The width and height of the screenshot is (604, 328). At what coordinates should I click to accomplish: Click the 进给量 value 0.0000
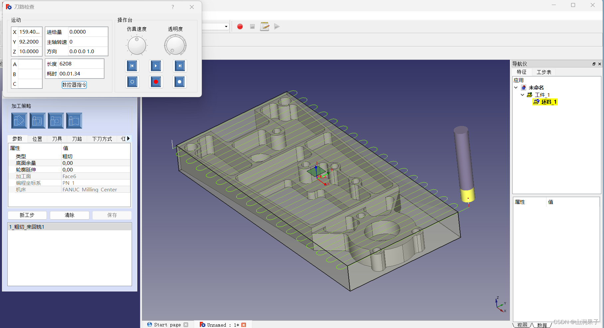tap(88, 32)
